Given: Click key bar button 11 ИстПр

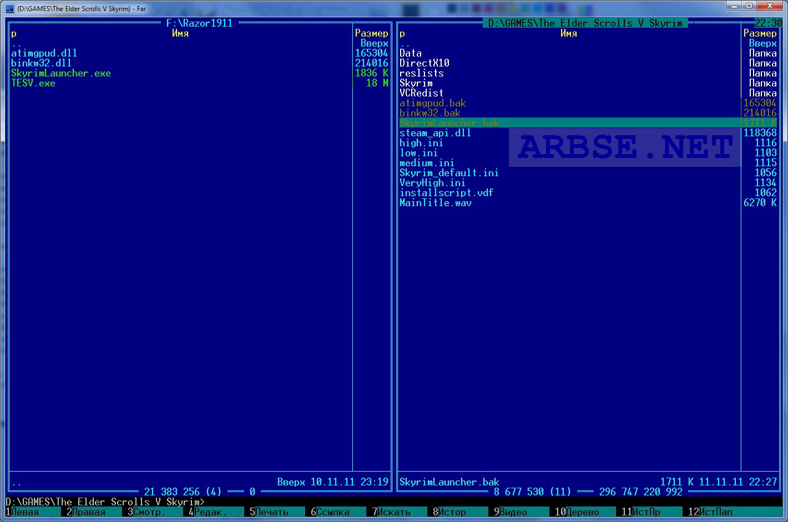Looking at the screenshot, I should [652, 512].
